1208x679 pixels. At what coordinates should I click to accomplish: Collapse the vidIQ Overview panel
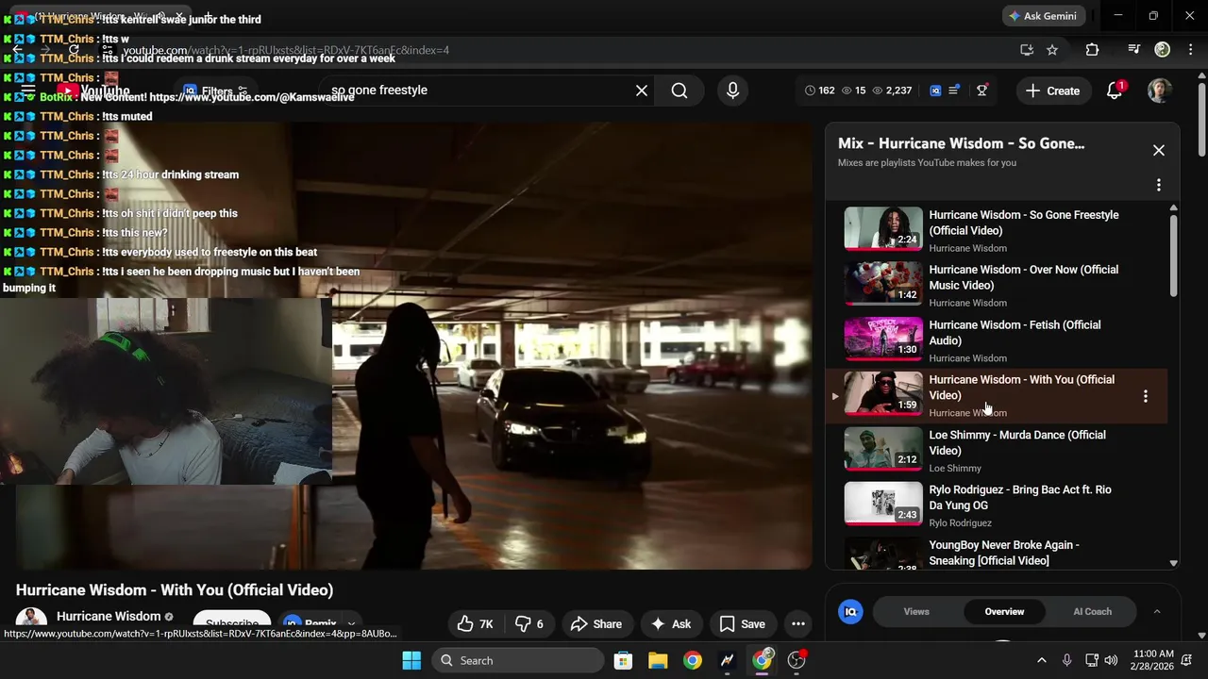point(1157,611)
